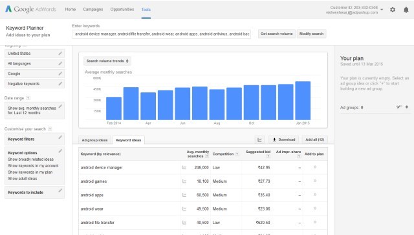The height and width of the screenshot is (235, 414).
Task: Click the Jan 2015 bar in chart
Action: pyautogui.click(x=303, y=101)
